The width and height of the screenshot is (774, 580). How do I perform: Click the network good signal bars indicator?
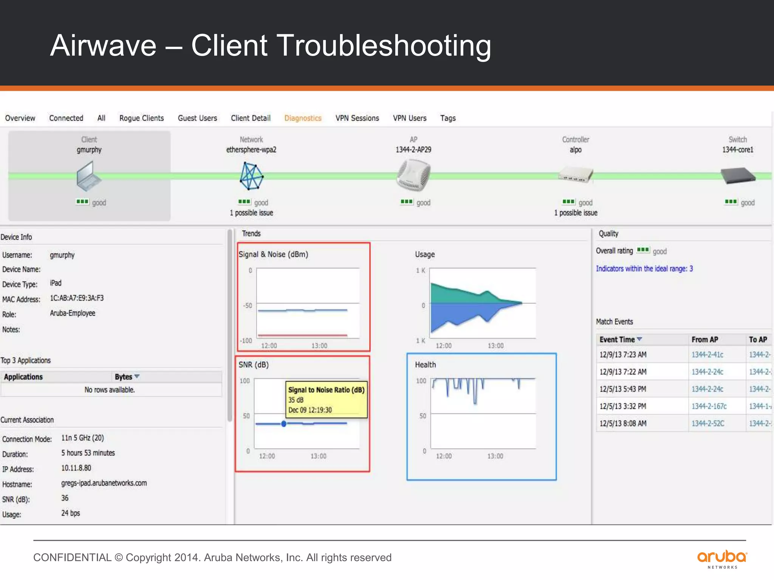245,202
